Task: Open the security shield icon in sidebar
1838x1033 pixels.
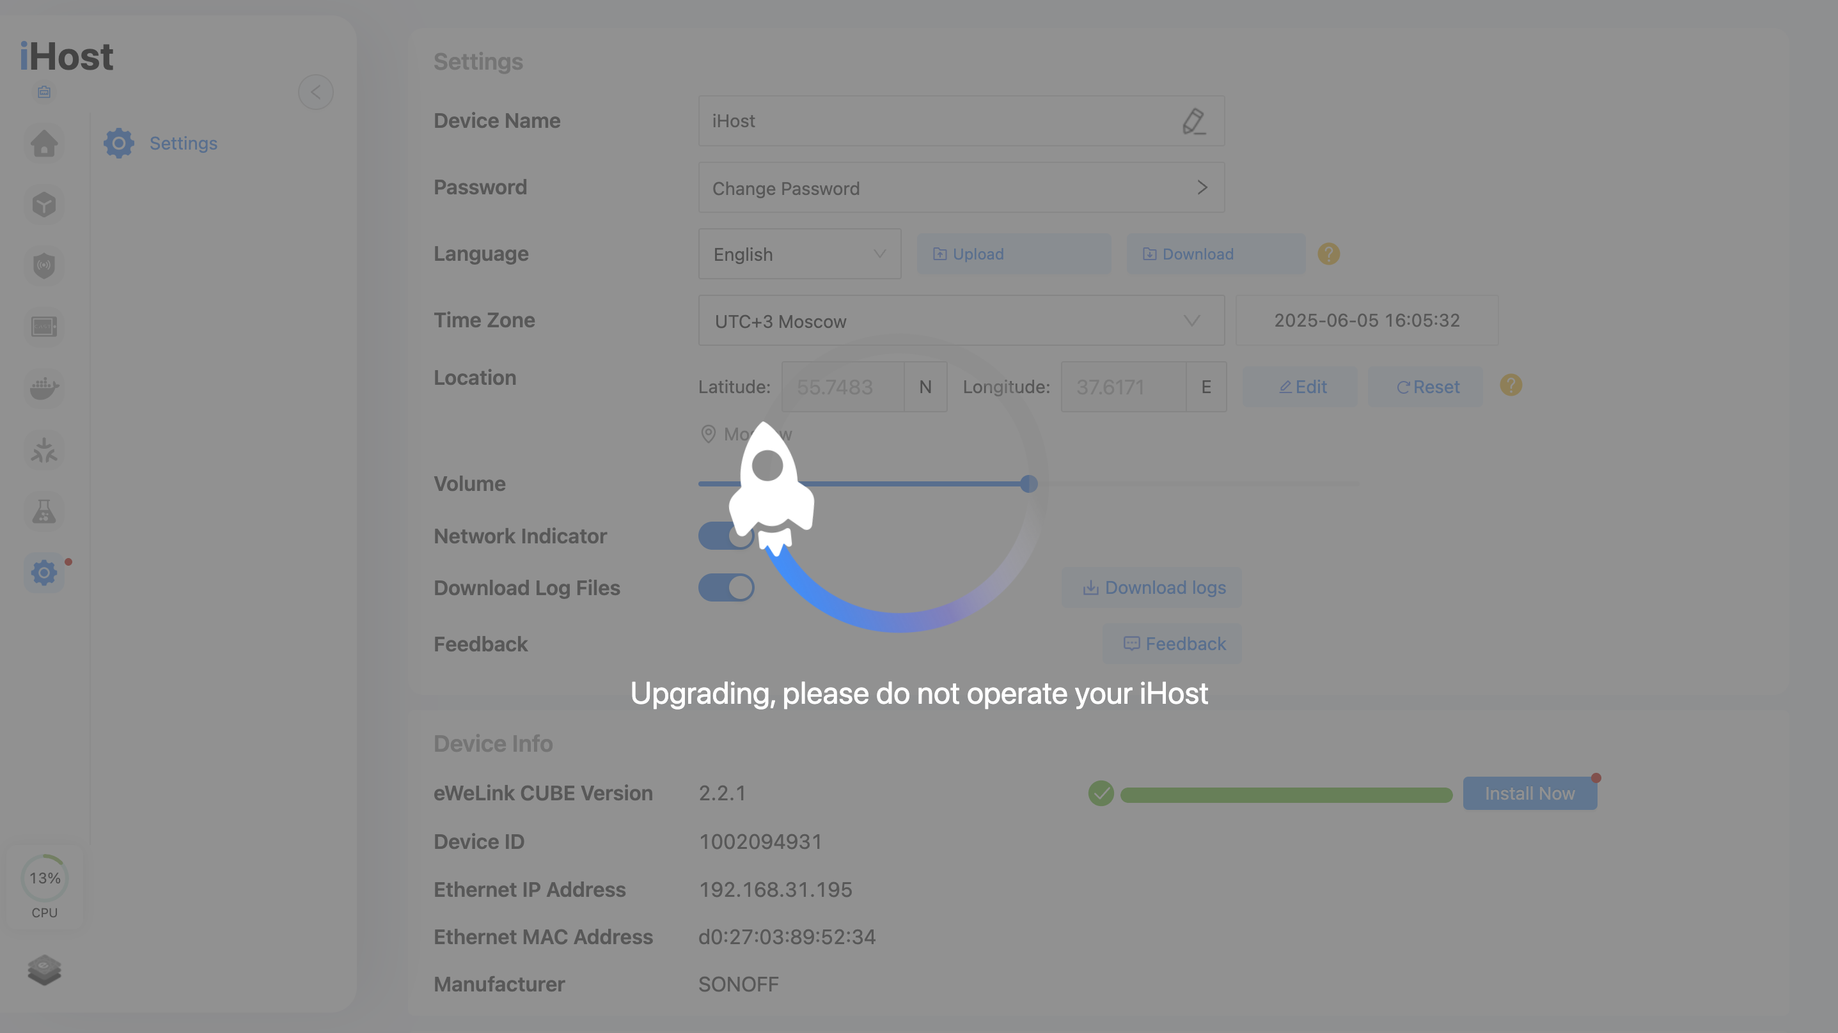Action: pyautogui.click(x=44, y=266)
